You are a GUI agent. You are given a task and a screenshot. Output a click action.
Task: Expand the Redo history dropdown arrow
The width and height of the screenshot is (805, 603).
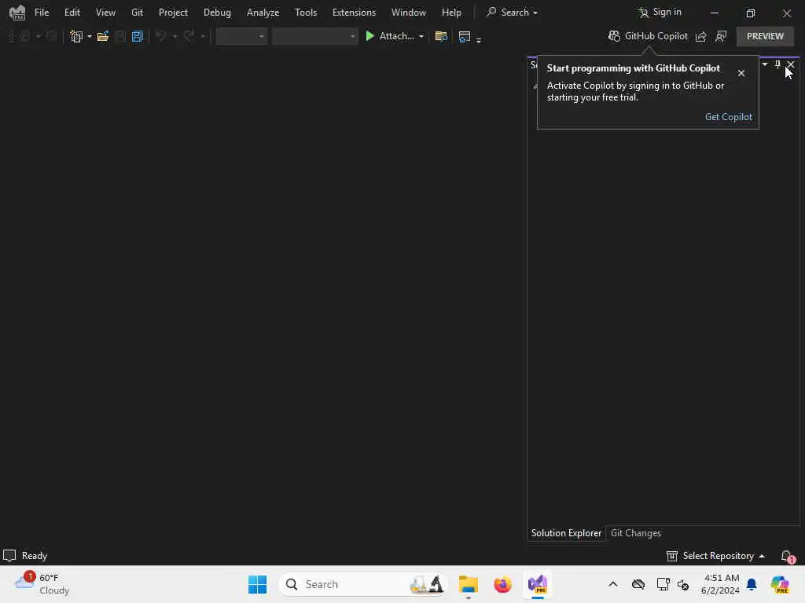click(x=203, y=36)
